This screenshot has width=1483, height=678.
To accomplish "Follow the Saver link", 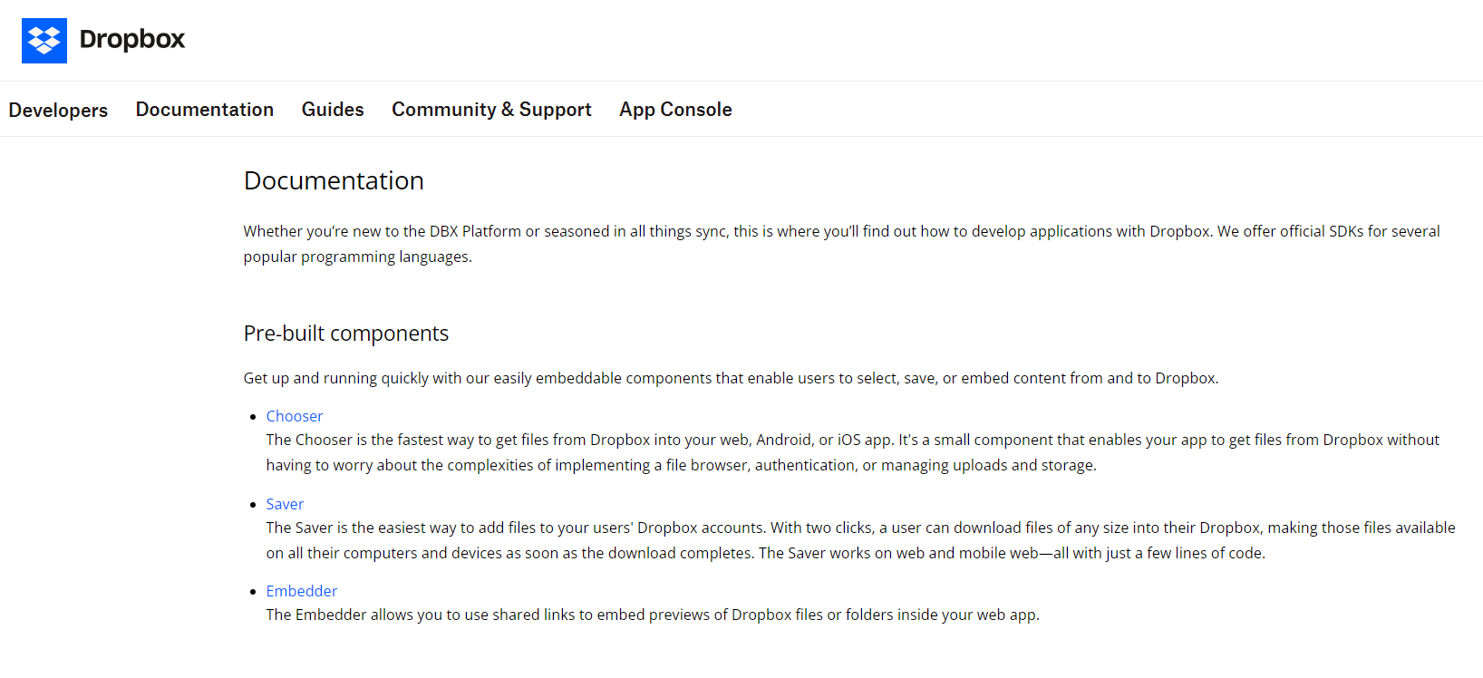I will pos(285,504).
